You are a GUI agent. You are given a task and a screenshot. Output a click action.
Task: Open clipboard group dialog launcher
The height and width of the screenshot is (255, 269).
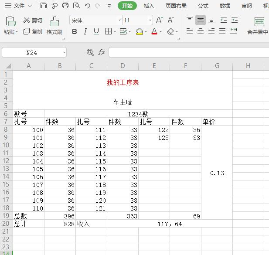tap(63, 39)
